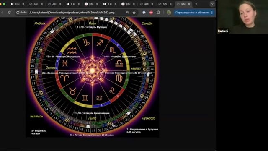Click the Libra zodiac symbol

[119, 63]
